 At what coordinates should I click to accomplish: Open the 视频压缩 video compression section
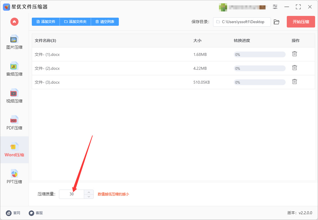coord(14,96)
